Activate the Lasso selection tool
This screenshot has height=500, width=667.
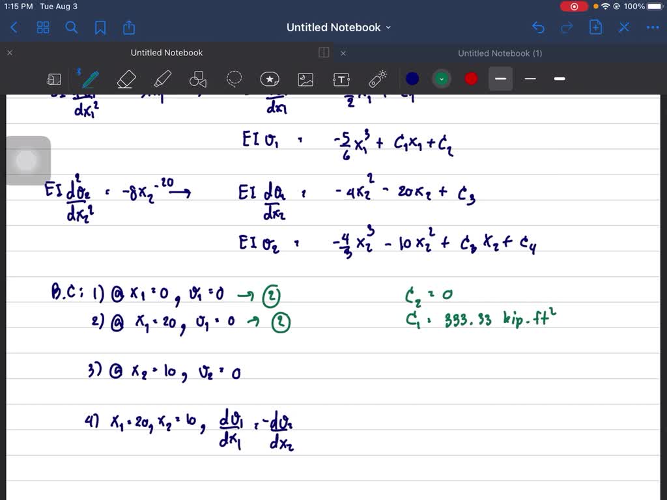point(234,79)
